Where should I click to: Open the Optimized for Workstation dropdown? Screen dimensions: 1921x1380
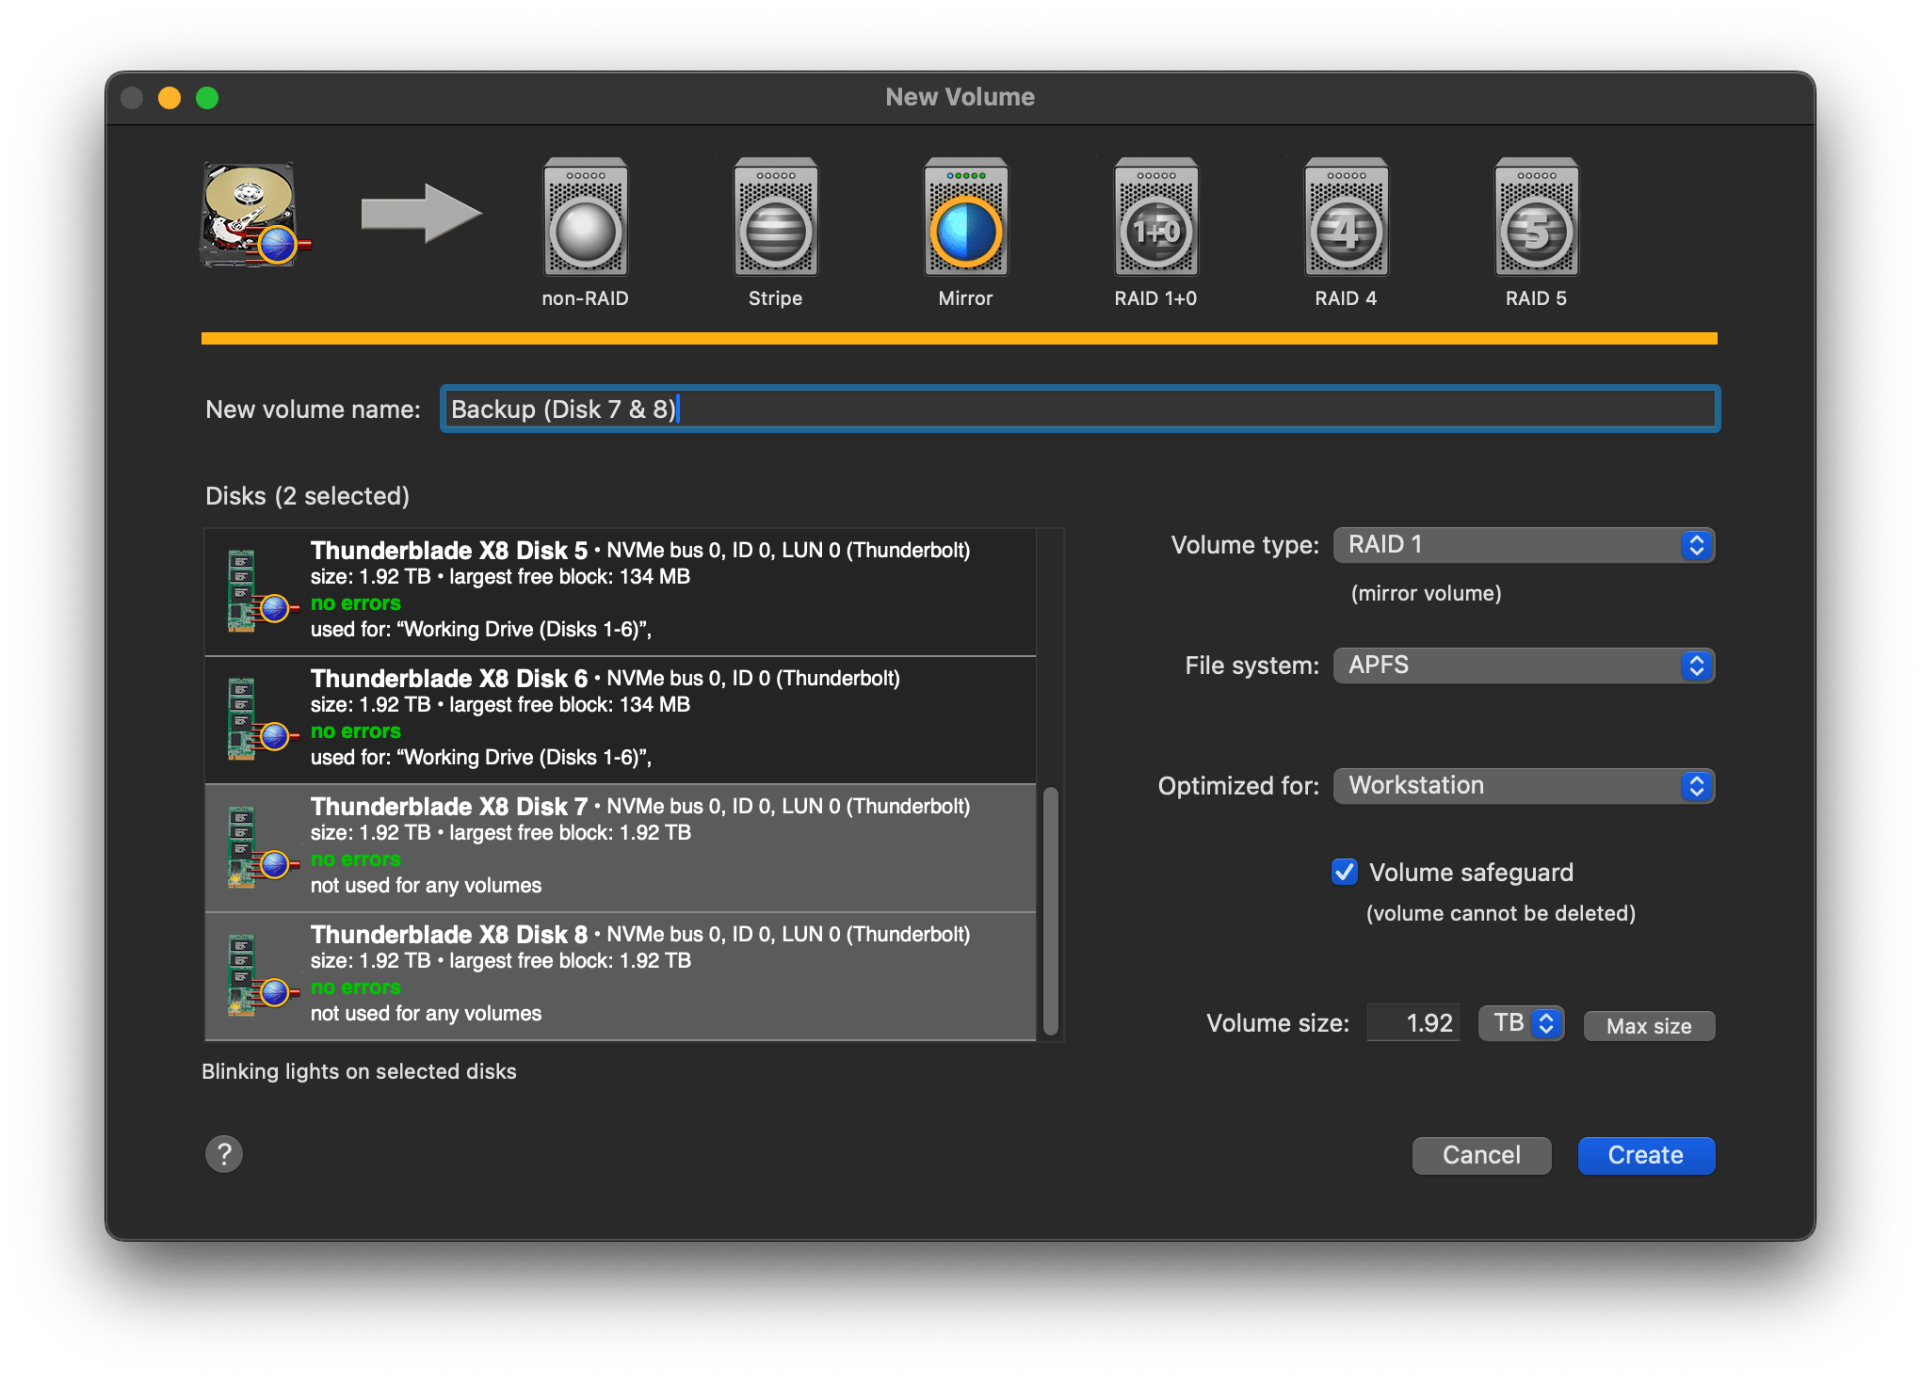[x=1523, y=786]
